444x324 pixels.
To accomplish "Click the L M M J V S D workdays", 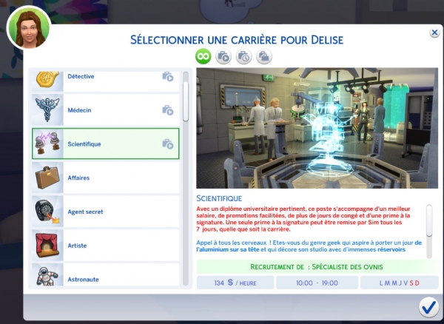I will (x=400, y=283).
